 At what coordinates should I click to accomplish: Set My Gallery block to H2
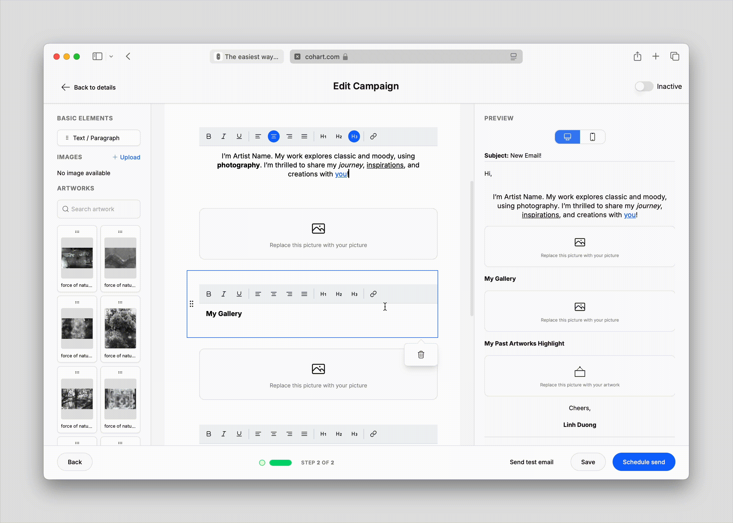click(339, 294)
